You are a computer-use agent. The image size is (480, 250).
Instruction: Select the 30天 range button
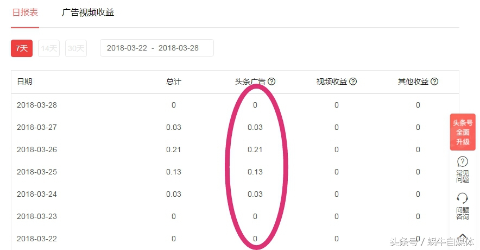coord(76,48)
